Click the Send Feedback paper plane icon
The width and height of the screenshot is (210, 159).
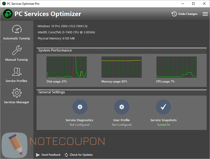click(38, 155)
